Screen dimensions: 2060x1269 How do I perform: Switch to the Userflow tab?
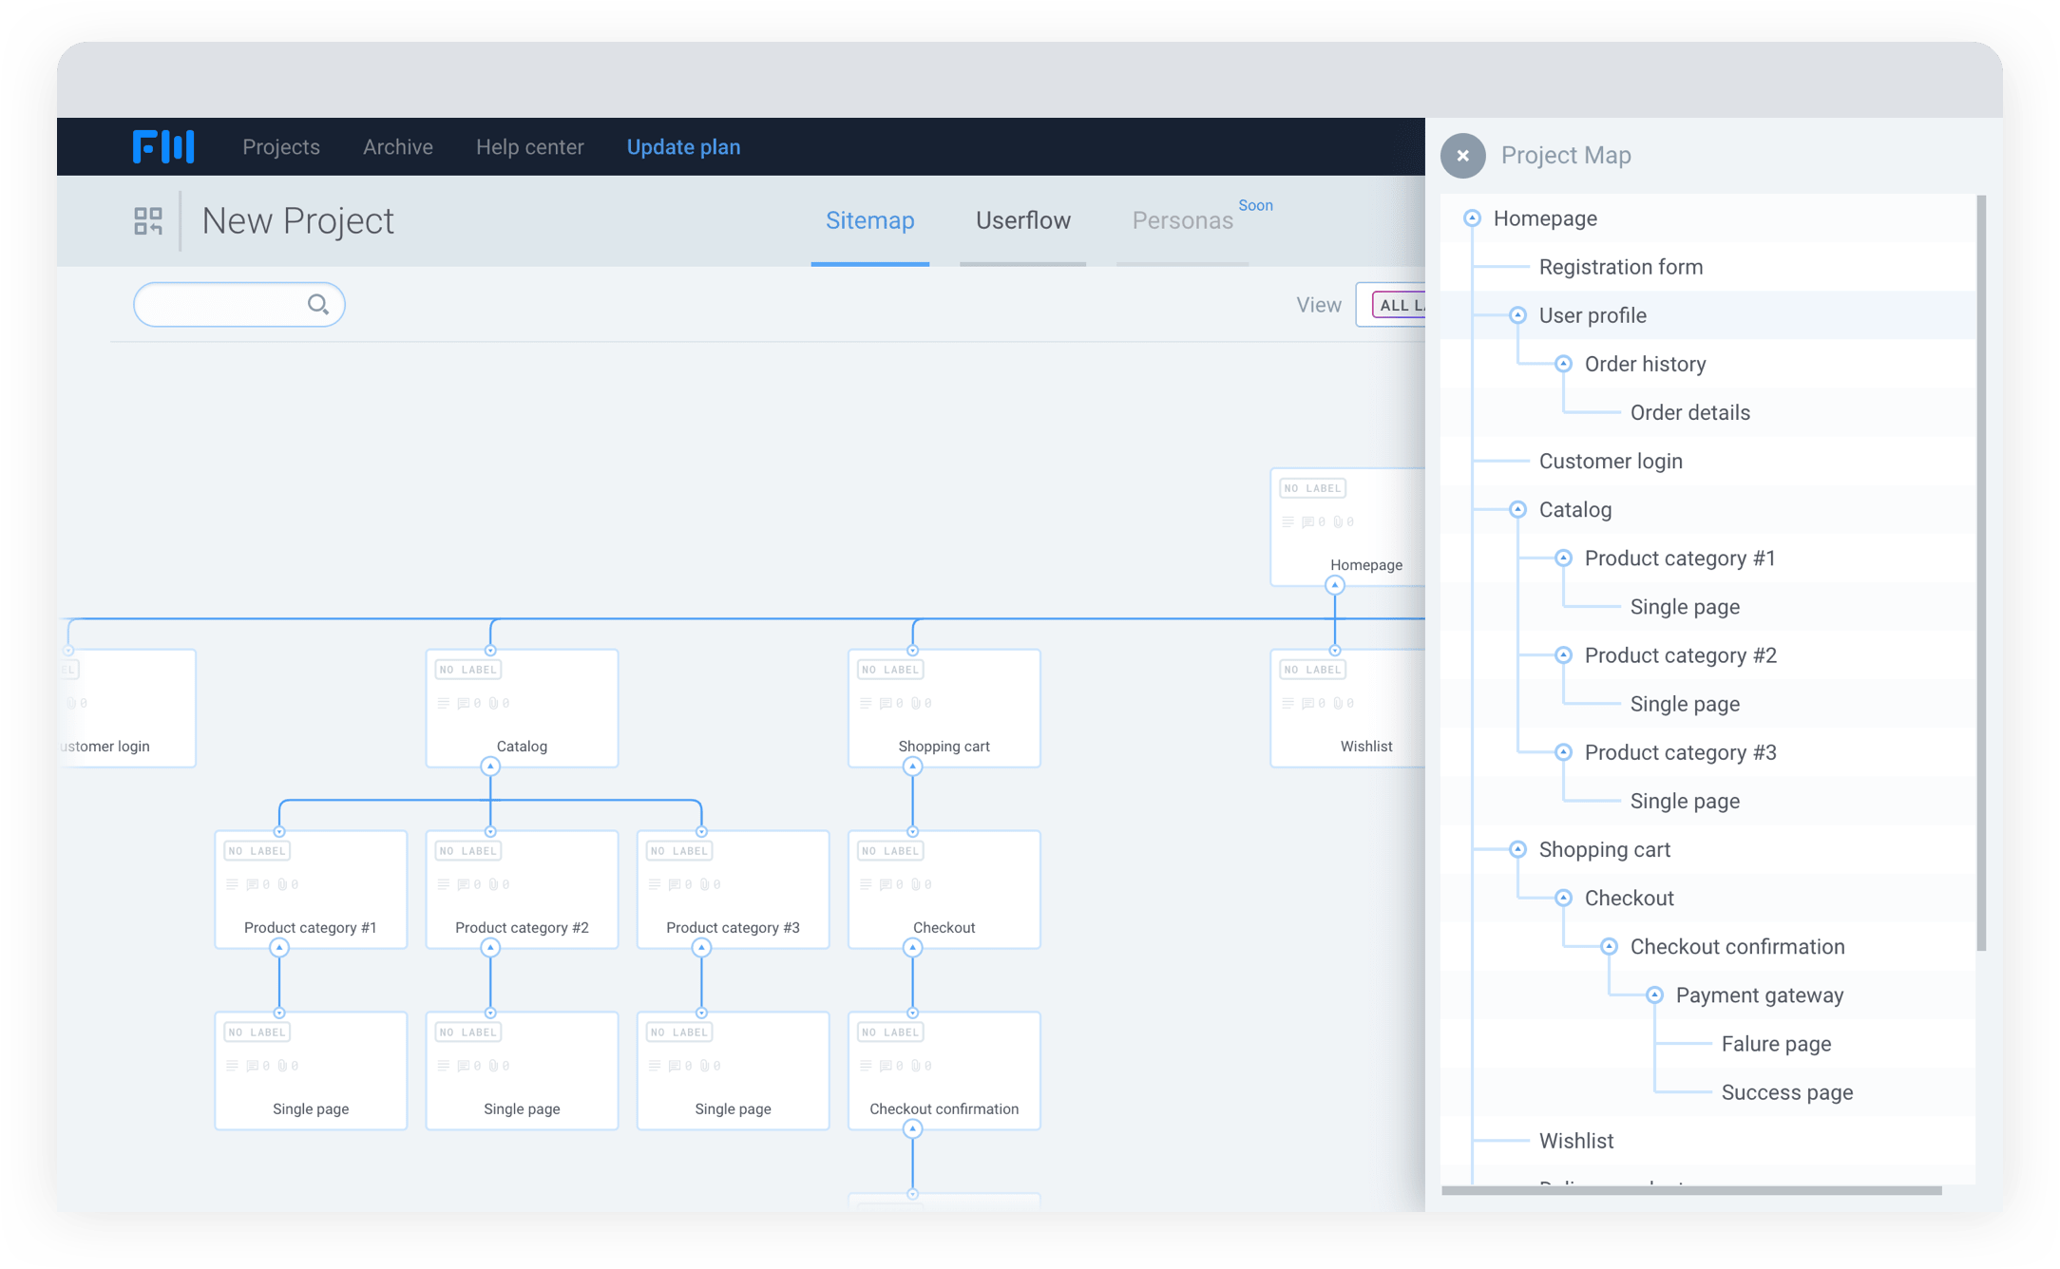1022,221
